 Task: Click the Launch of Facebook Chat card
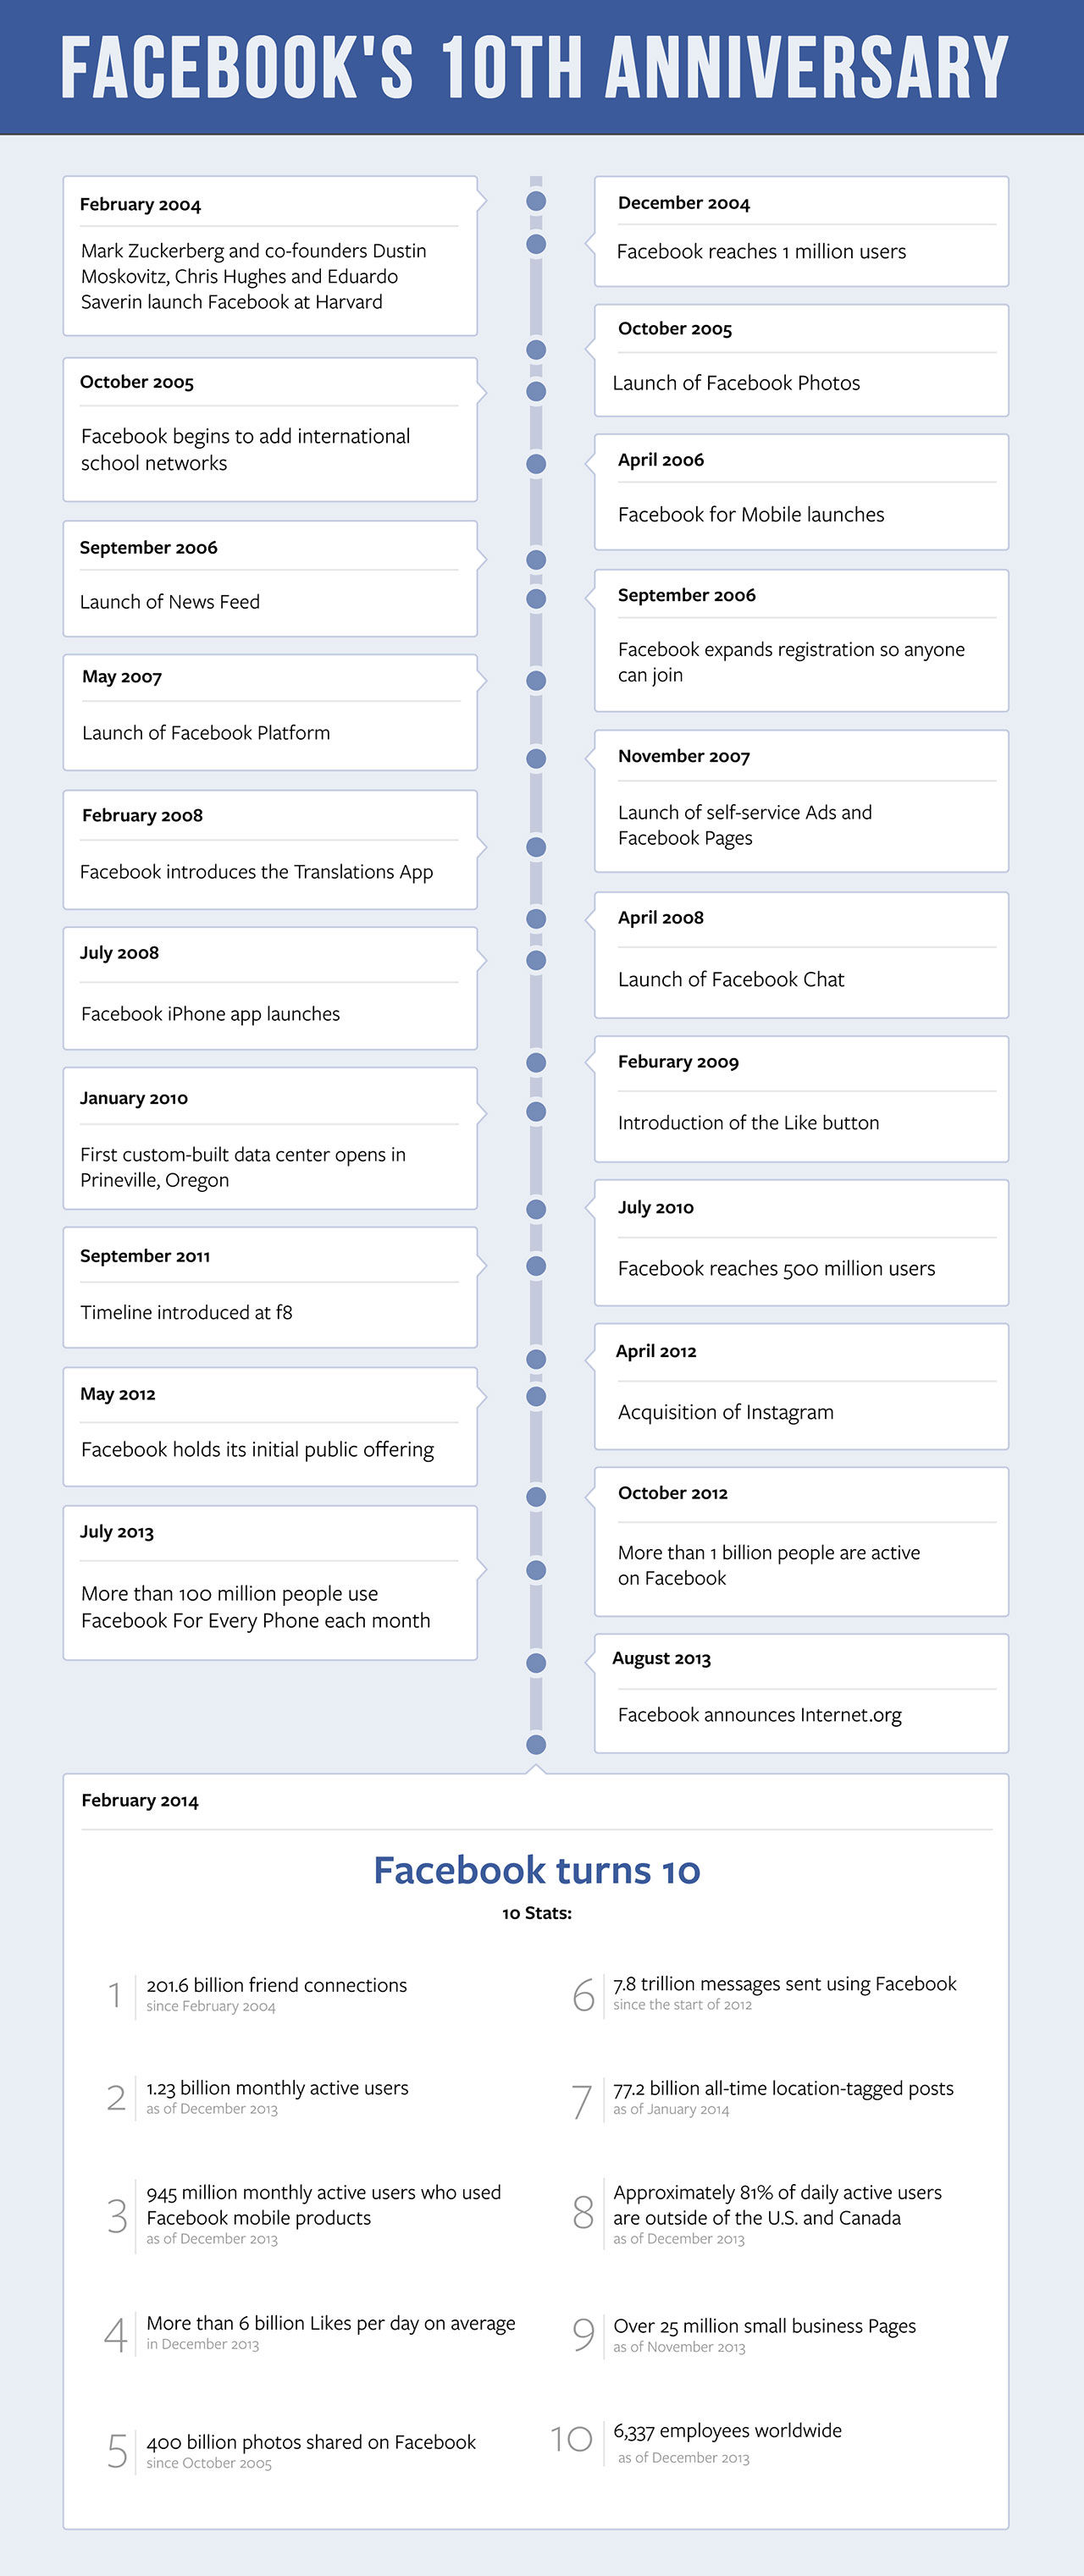point(801,955)
